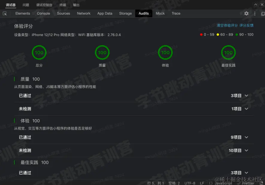This screenshot has height=185, width=265.
Task: Expand 已通过 9项目 under 体验
Action: (246, 137)
